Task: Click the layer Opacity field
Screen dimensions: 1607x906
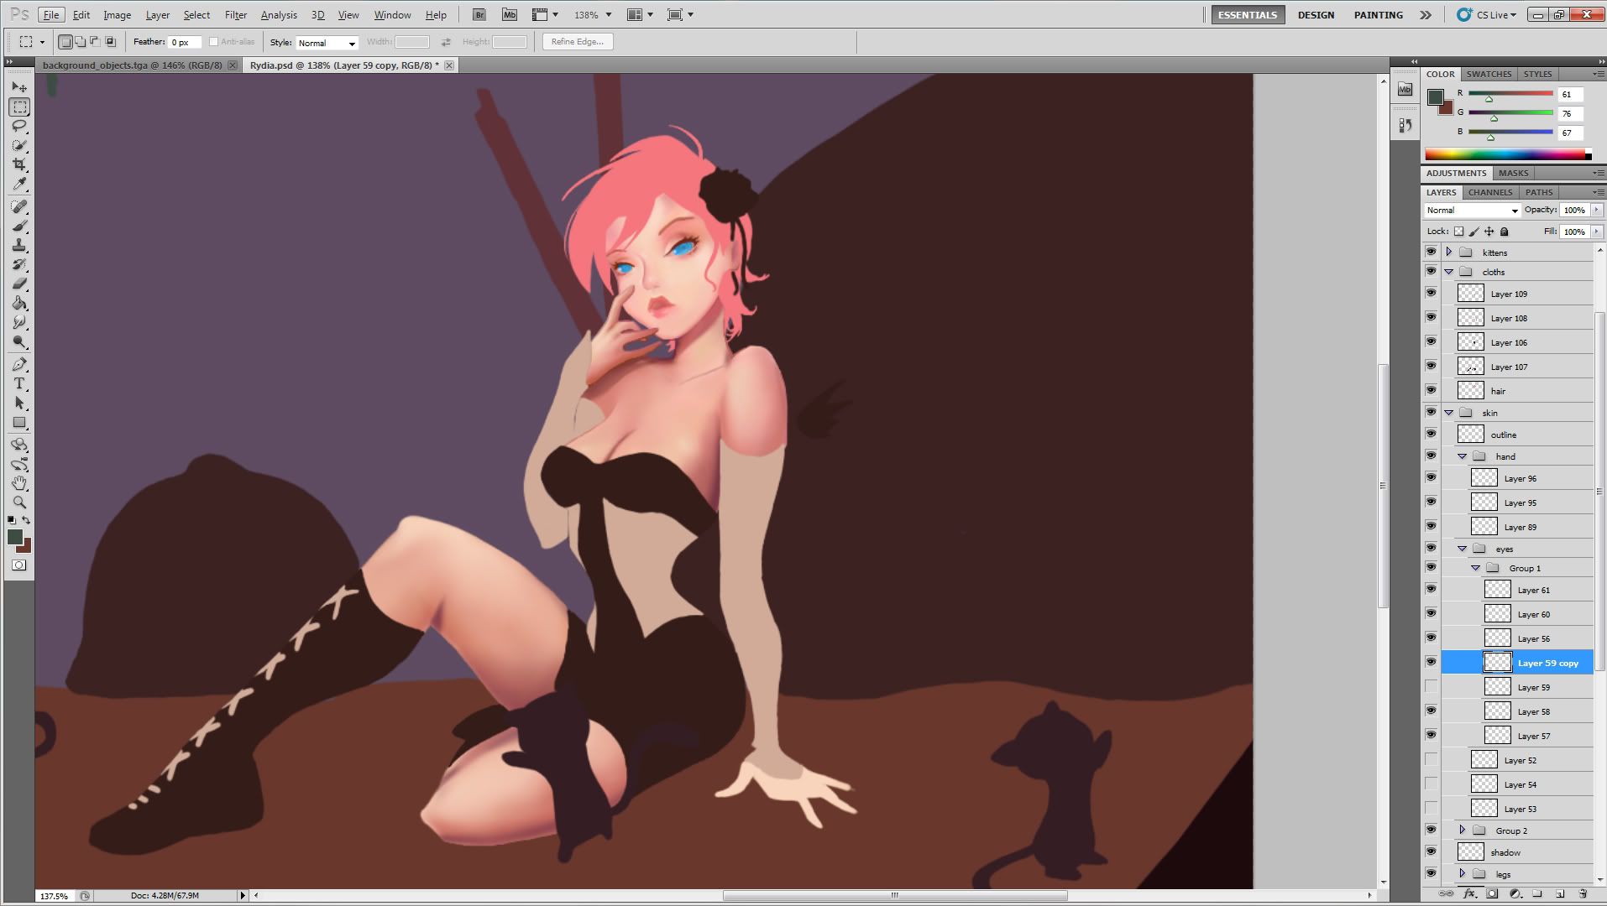Action: [x=1575, y=211]
